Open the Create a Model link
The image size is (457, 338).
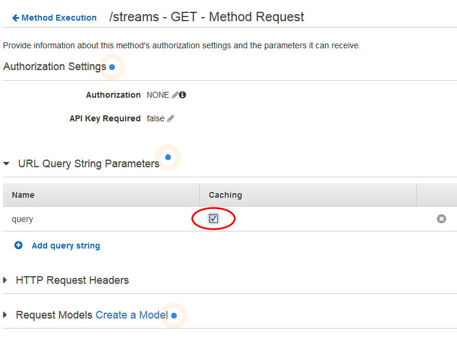[131, 315]
